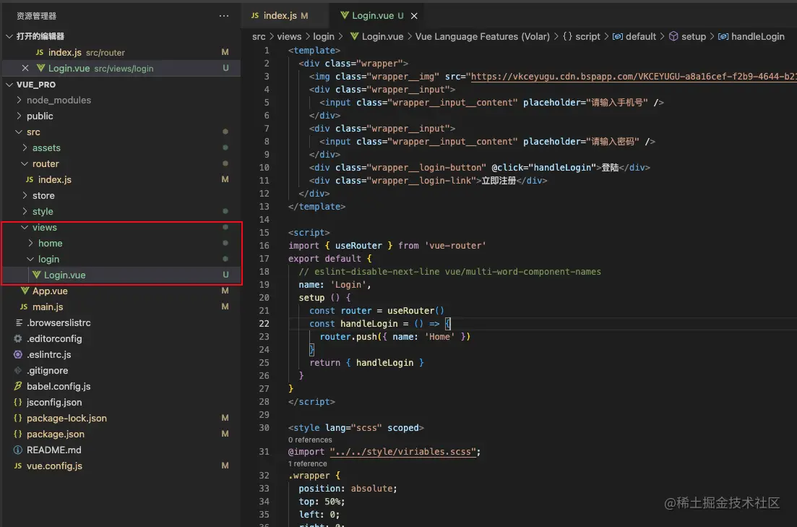Click views in breadcrumb path
The image size is (797, 527).
(x=289, y=37)
